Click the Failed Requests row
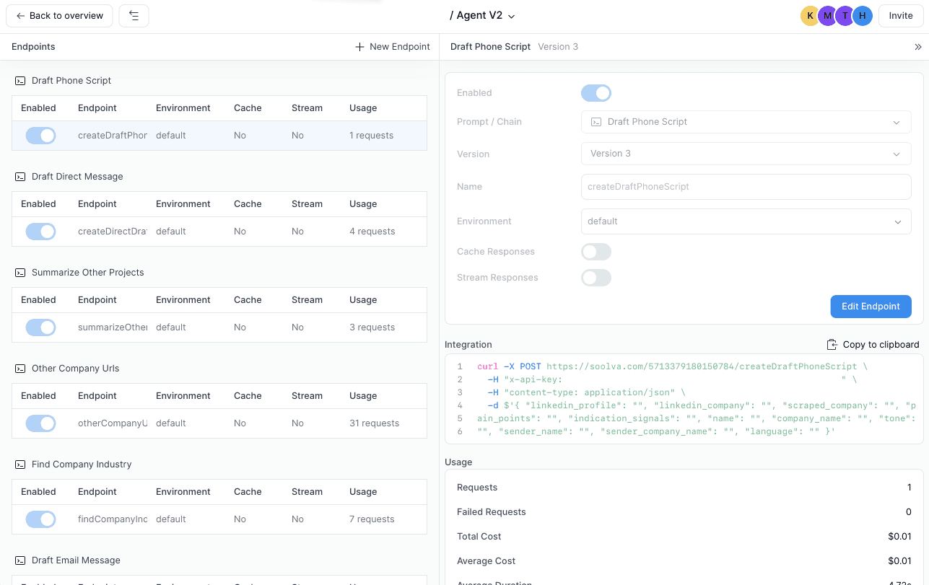The image size is (929, 585). coord(684,512)
